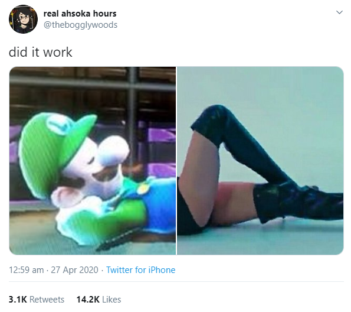
Task: Open the 'Twitter for iPhone' source link
Action: (x=140, y=270)
